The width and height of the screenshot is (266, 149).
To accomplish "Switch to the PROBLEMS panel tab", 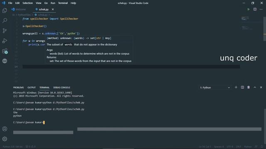I will pos(18,87).
